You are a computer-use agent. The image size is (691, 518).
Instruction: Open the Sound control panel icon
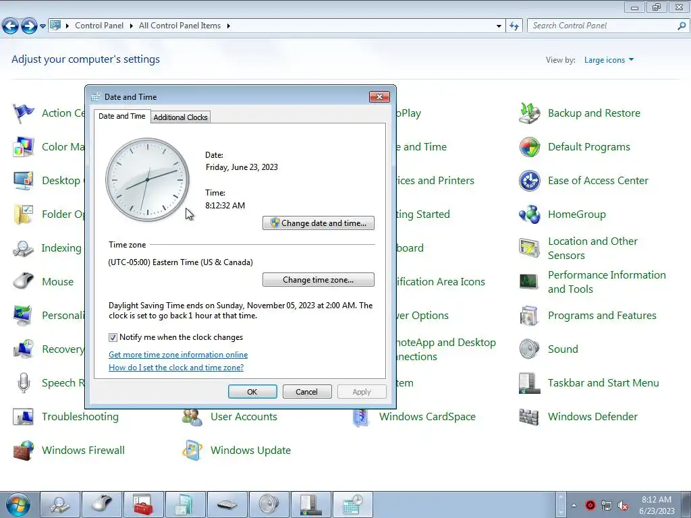[529, 349]
